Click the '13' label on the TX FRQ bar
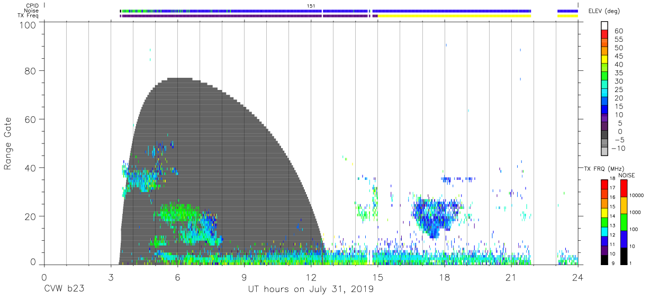 613,225
